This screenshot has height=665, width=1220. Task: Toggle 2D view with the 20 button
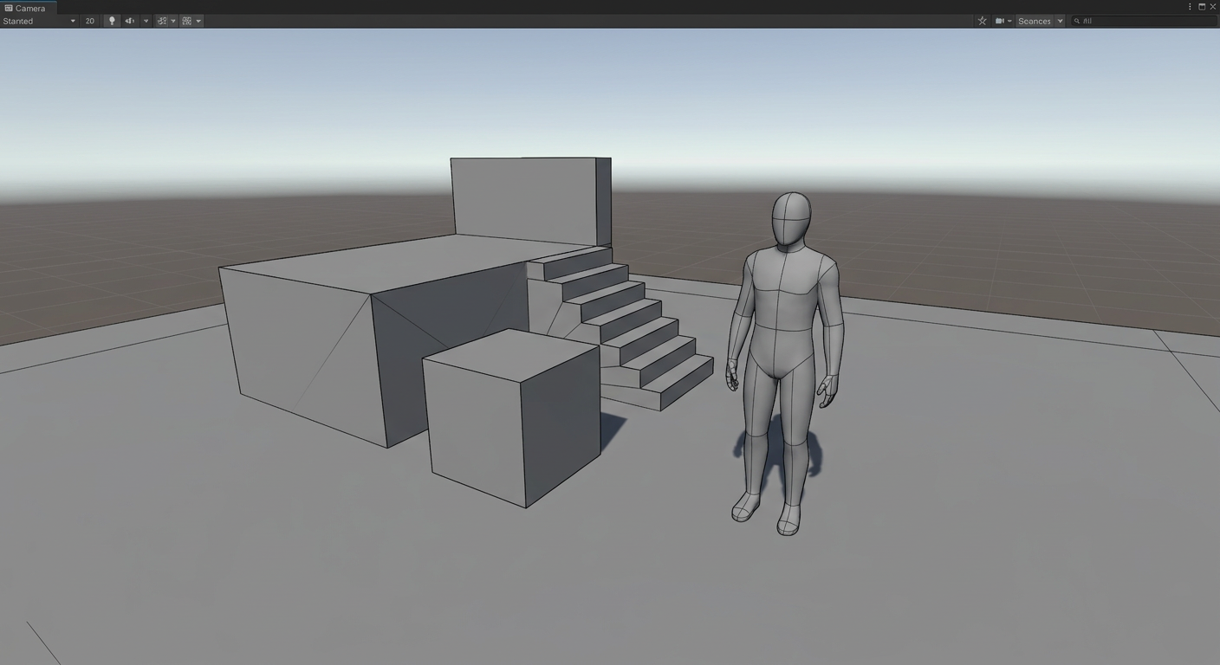[x=89, y=21]
